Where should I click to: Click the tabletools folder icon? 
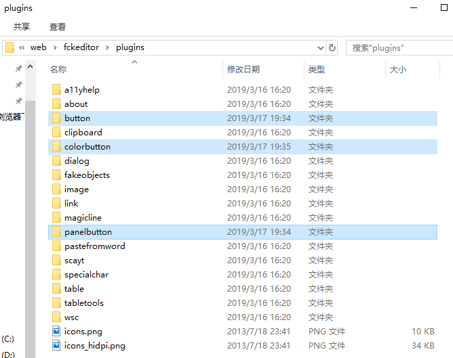tap(56, 303)
